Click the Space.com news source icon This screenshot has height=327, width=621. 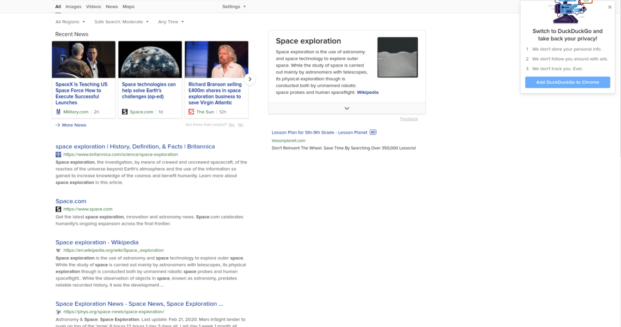tap(125, 112)
